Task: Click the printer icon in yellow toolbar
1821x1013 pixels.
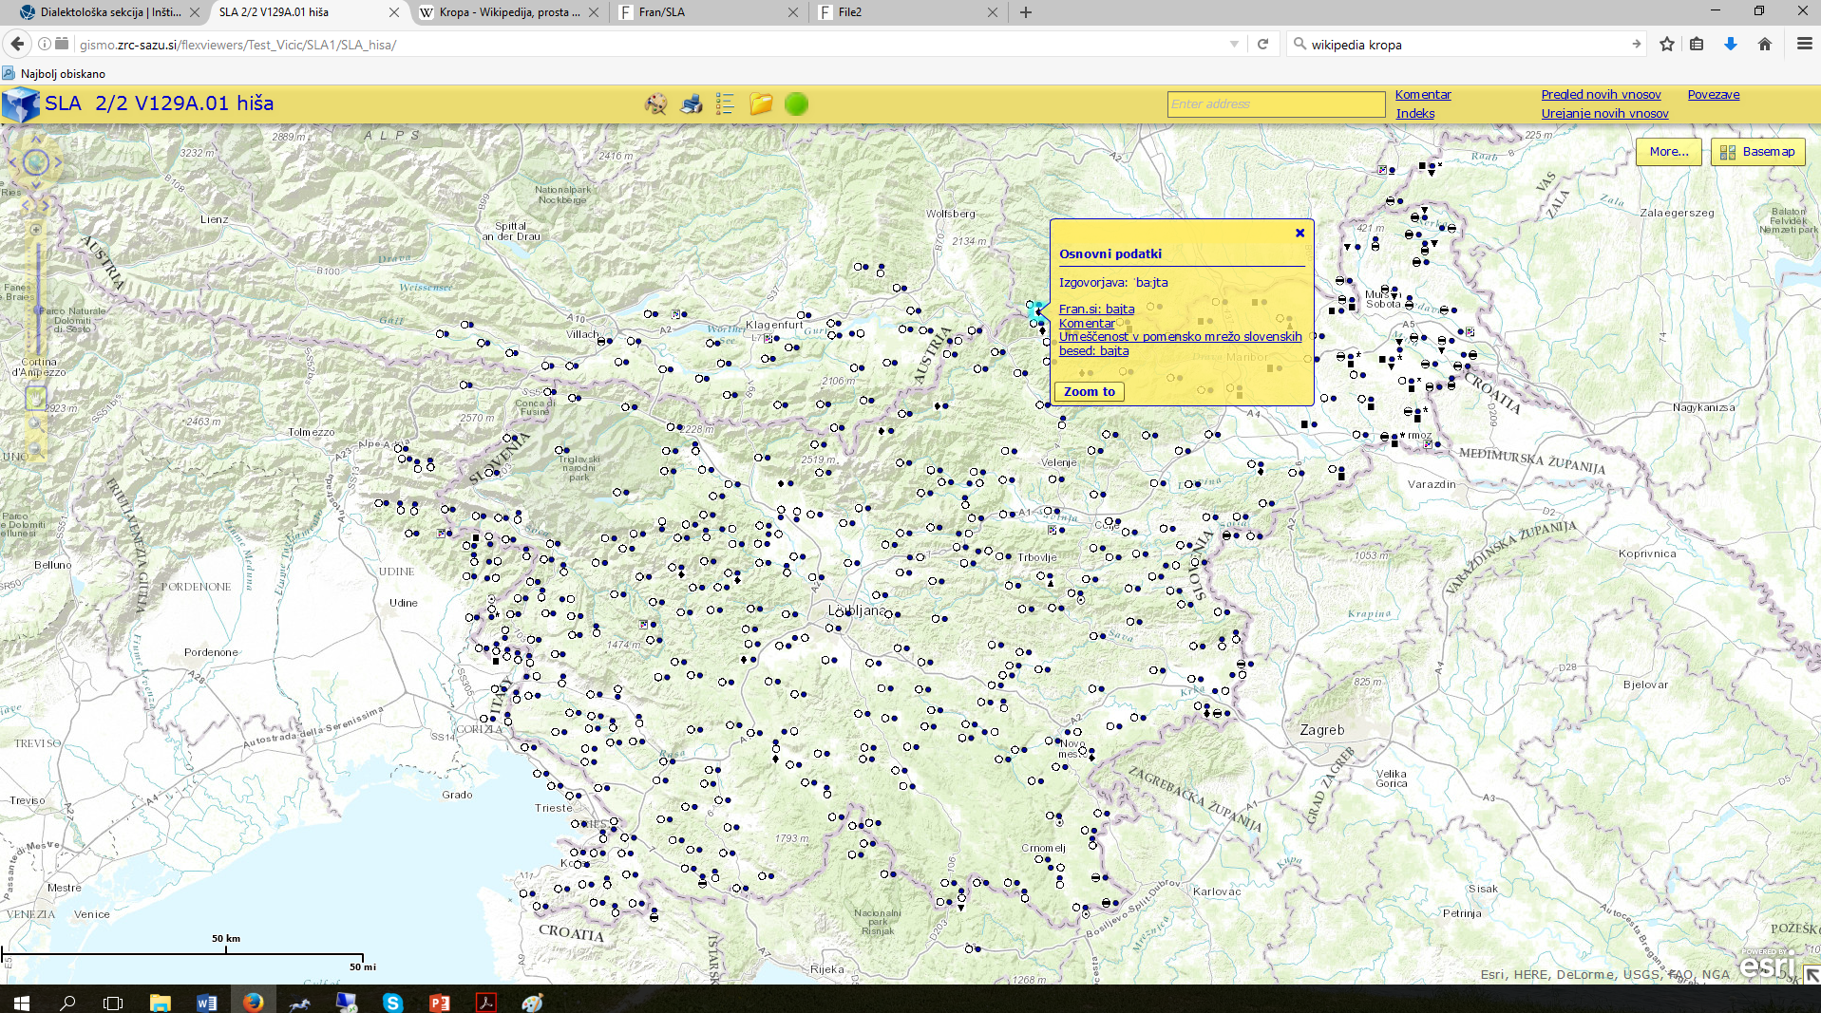Action: pos(692,104)
